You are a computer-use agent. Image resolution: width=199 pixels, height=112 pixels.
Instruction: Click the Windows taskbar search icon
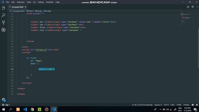[x=11, y=109]
